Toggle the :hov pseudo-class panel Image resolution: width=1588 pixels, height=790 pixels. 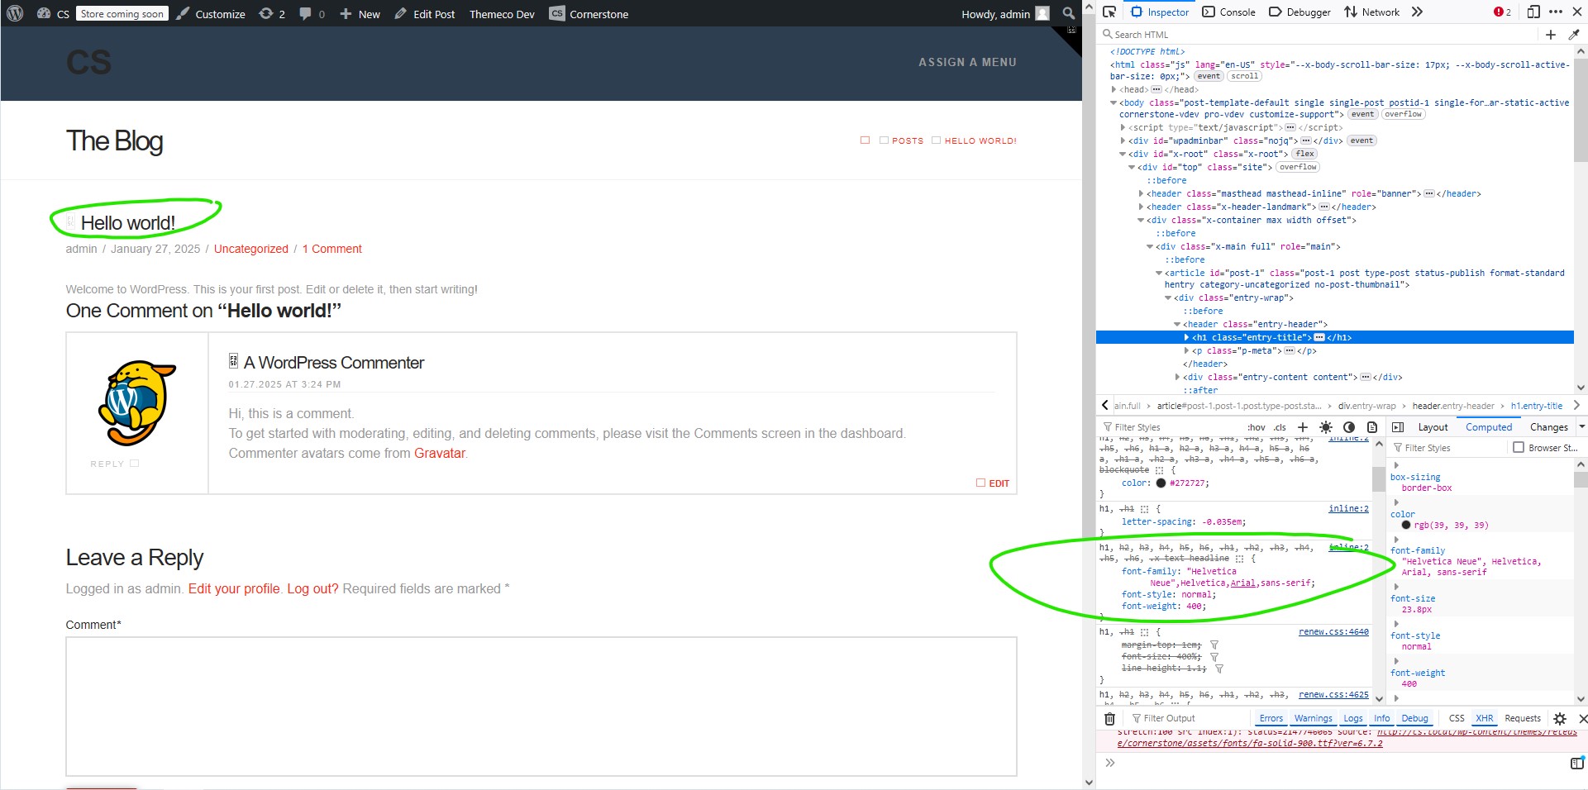pos(1256,428)
